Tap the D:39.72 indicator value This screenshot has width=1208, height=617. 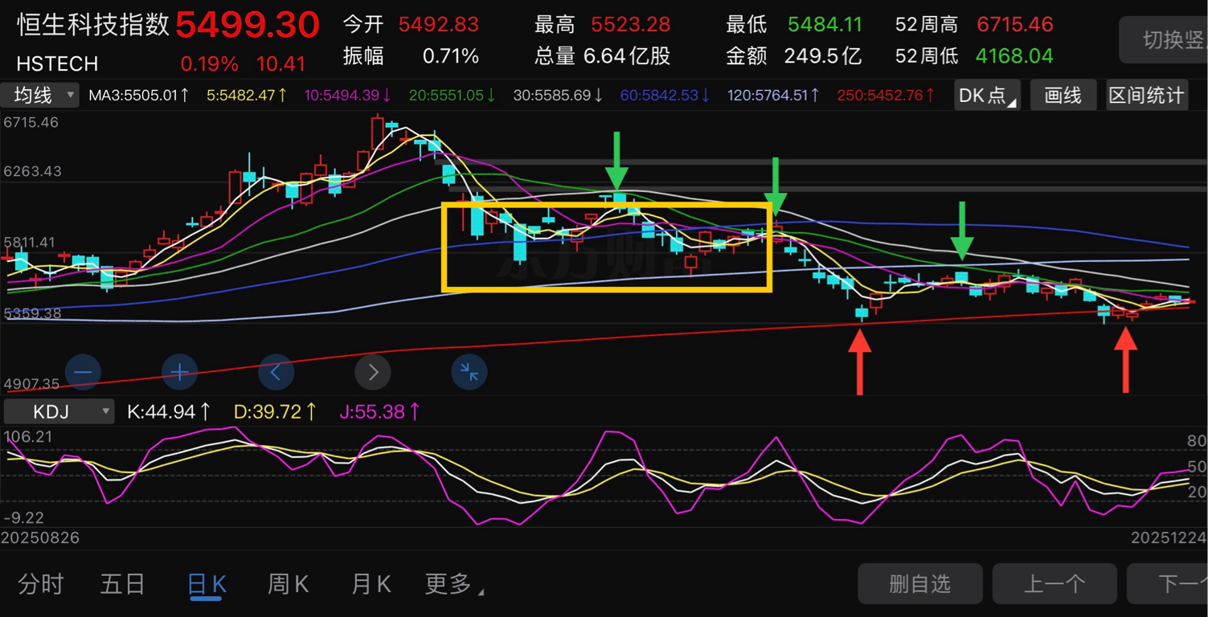point(276,412)
